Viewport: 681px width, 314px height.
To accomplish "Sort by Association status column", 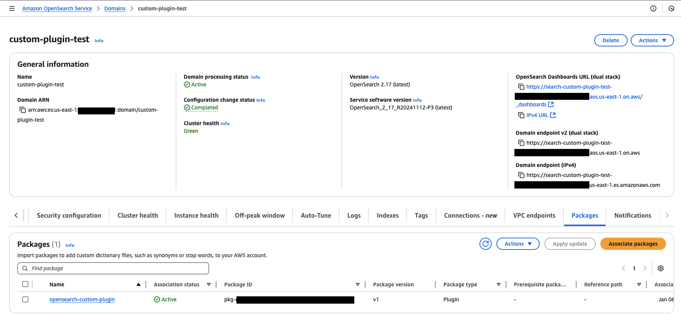I will coord(209,284).
